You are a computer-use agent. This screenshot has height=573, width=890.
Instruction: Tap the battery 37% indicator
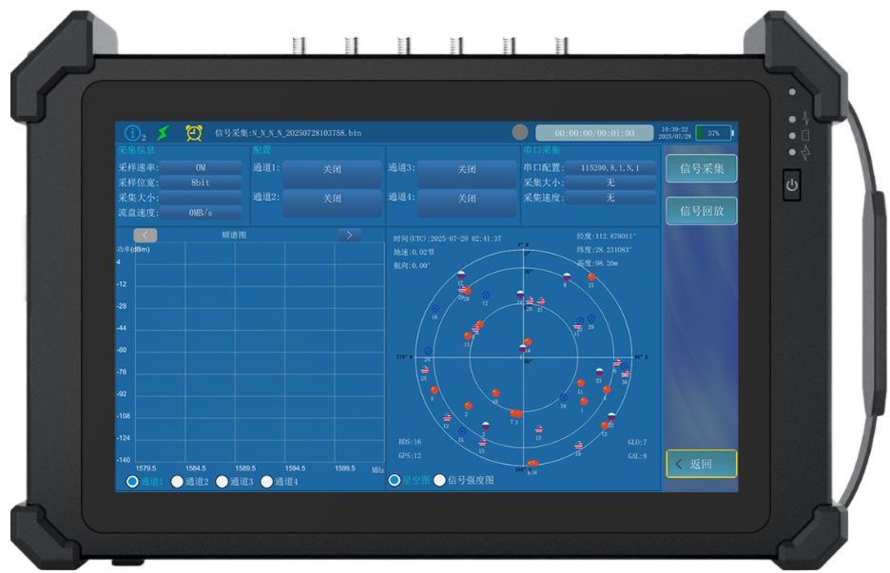[713, 133]
